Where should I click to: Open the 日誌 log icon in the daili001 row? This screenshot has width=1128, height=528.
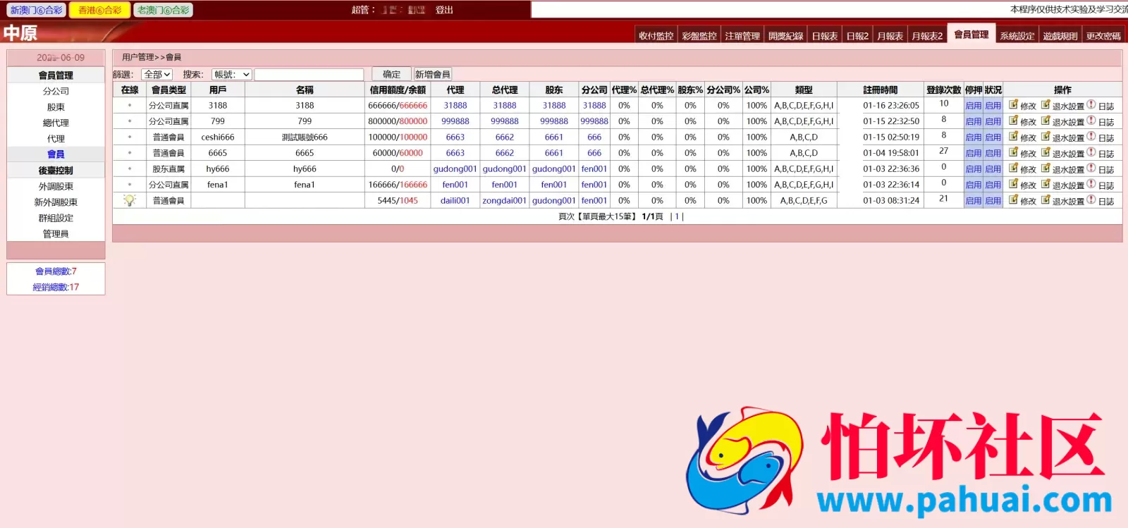[x=1091, y=199]
